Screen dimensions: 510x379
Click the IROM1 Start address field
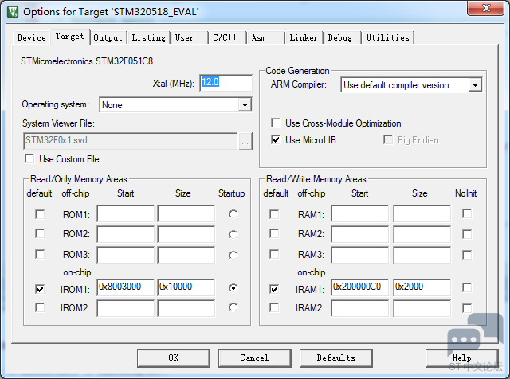(125, 287)
